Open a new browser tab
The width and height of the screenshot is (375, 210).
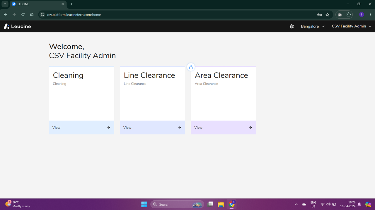coord(71,4)
